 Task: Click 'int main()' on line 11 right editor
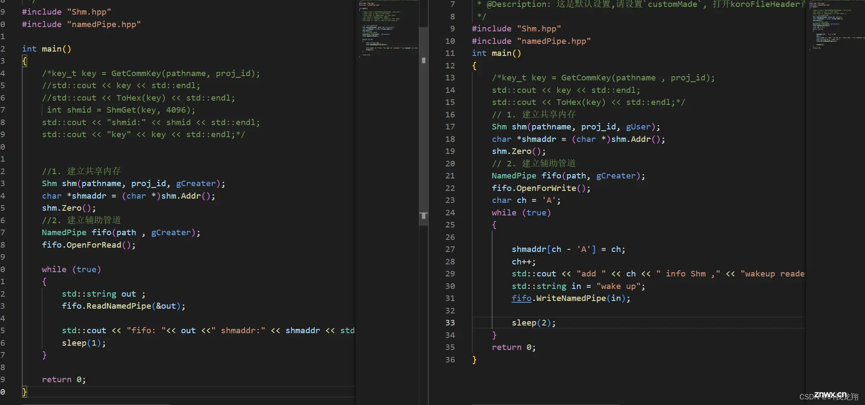coord(496,53)
